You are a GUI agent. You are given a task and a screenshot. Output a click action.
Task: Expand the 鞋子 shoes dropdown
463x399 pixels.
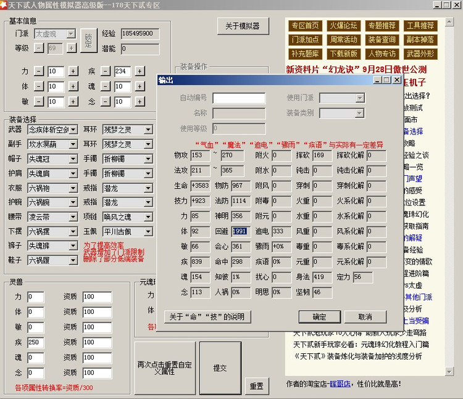pos(73,260)
